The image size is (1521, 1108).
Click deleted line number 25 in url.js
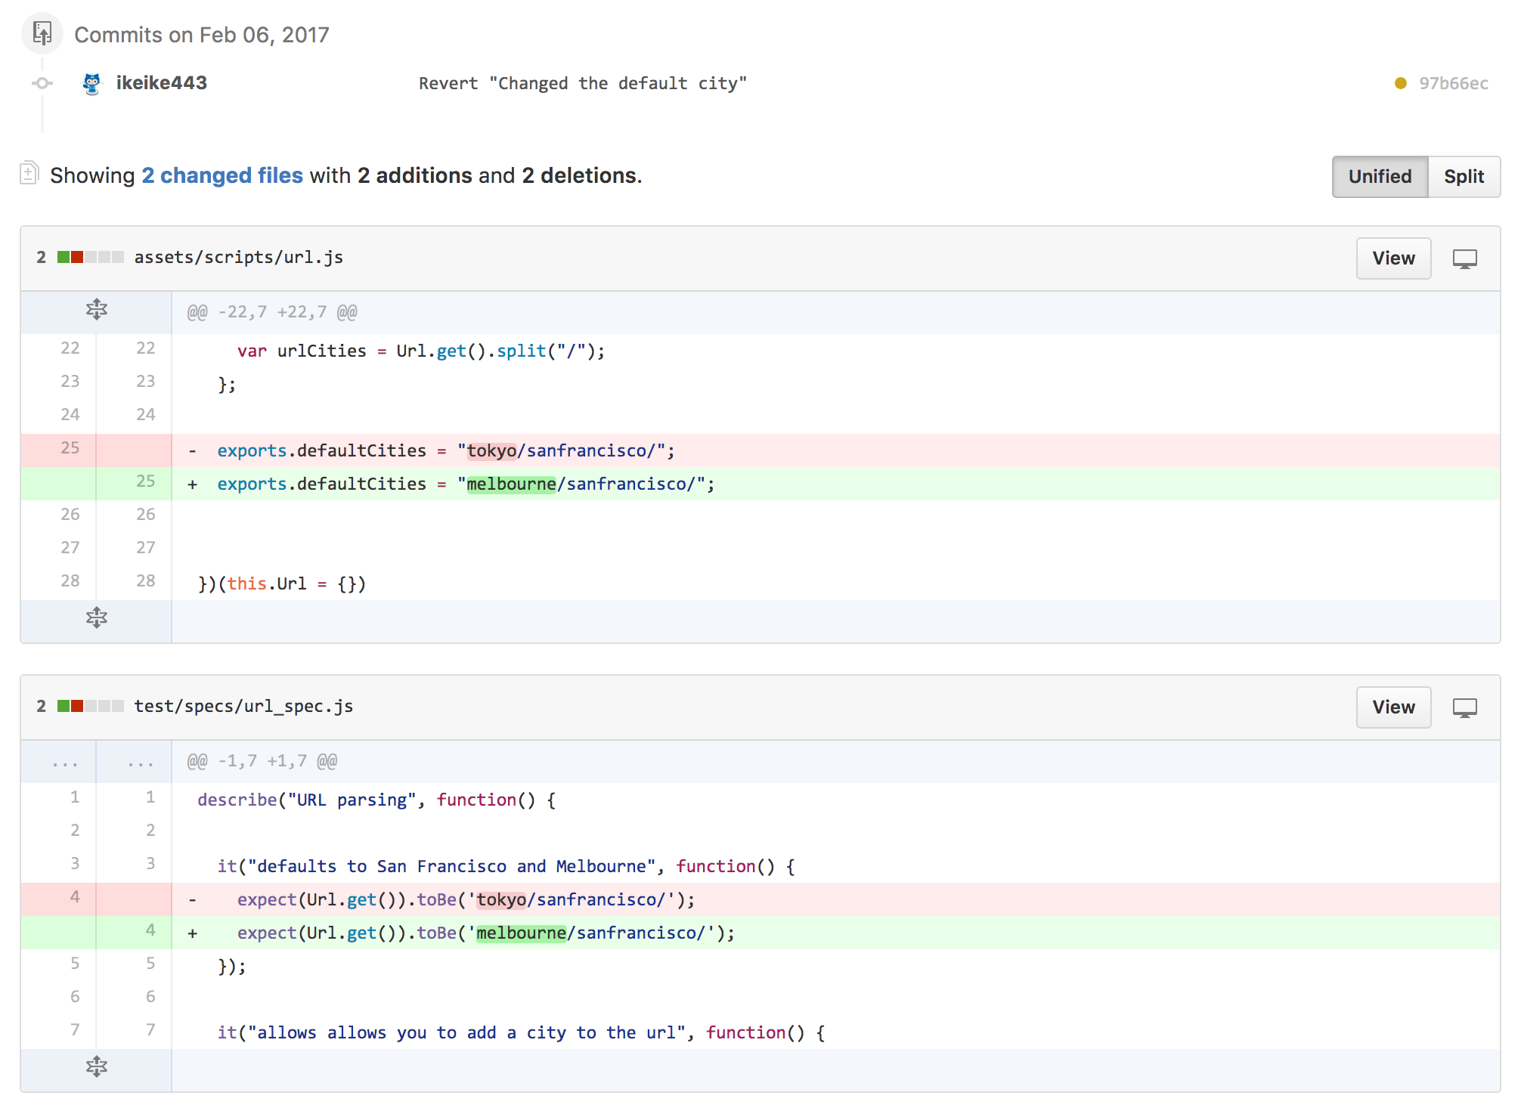click(x=70, y=448)
